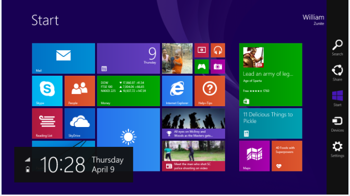Open Food tile 11 Delicious Things to Pickle
Image resolution: width=350 pixels, height=196 pixels.
(271, 123)
